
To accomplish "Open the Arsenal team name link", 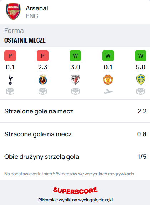I will (x=37, y=8).
